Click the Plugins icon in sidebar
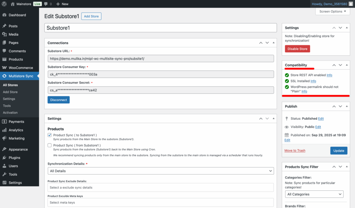This screenshot has height=208, width=355. click(4, 158)
